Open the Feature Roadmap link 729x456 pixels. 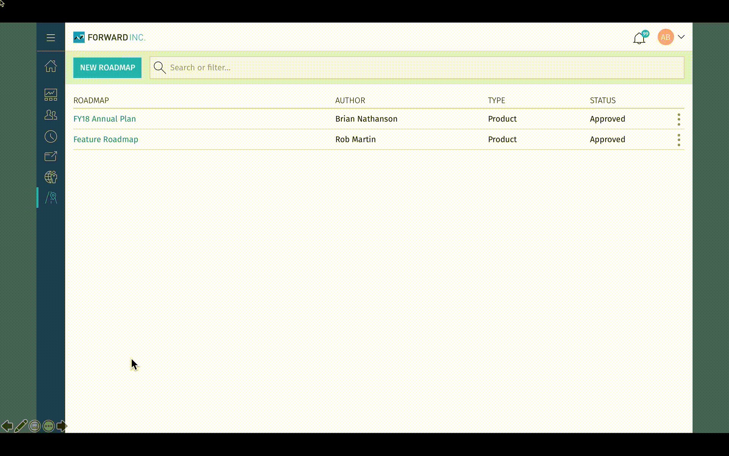106,139
